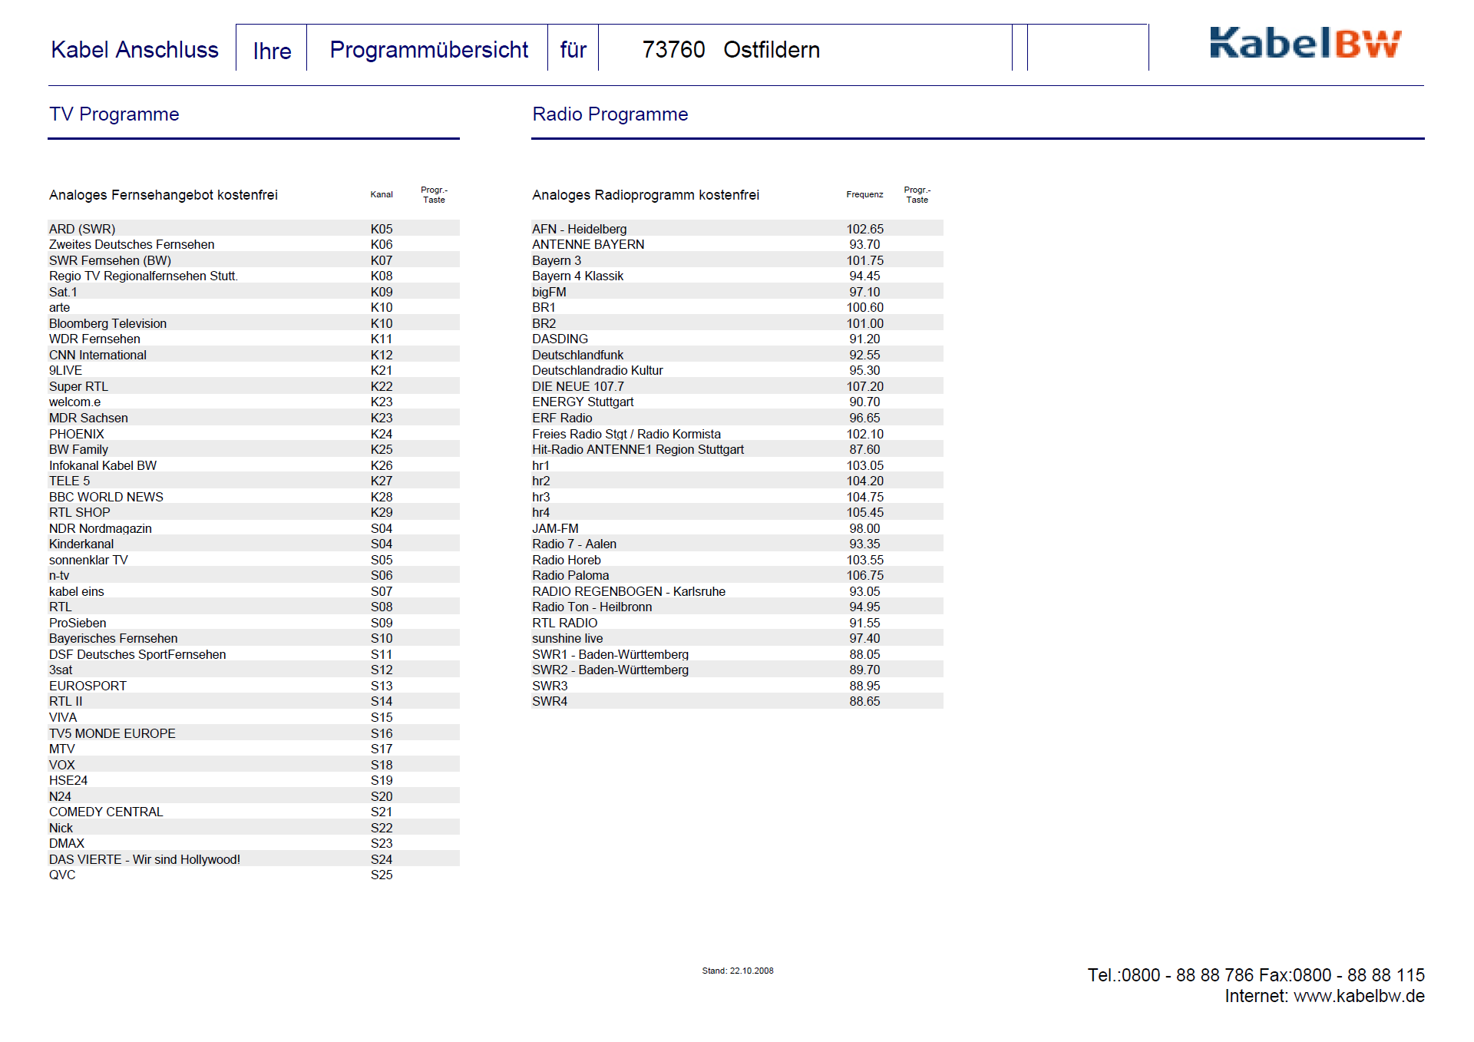Click the AFN - Heidelberg radio entry

[579, 229]
